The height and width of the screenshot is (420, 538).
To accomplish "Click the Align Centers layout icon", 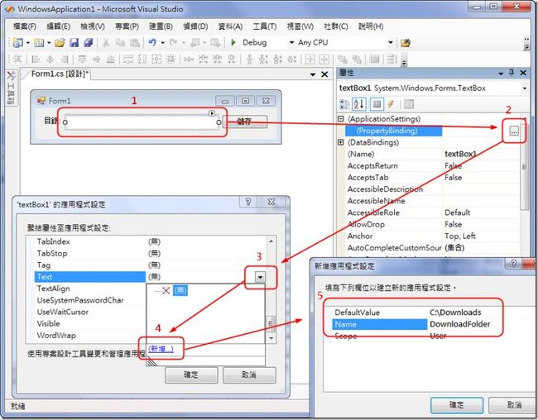I will tap(50, 60).
